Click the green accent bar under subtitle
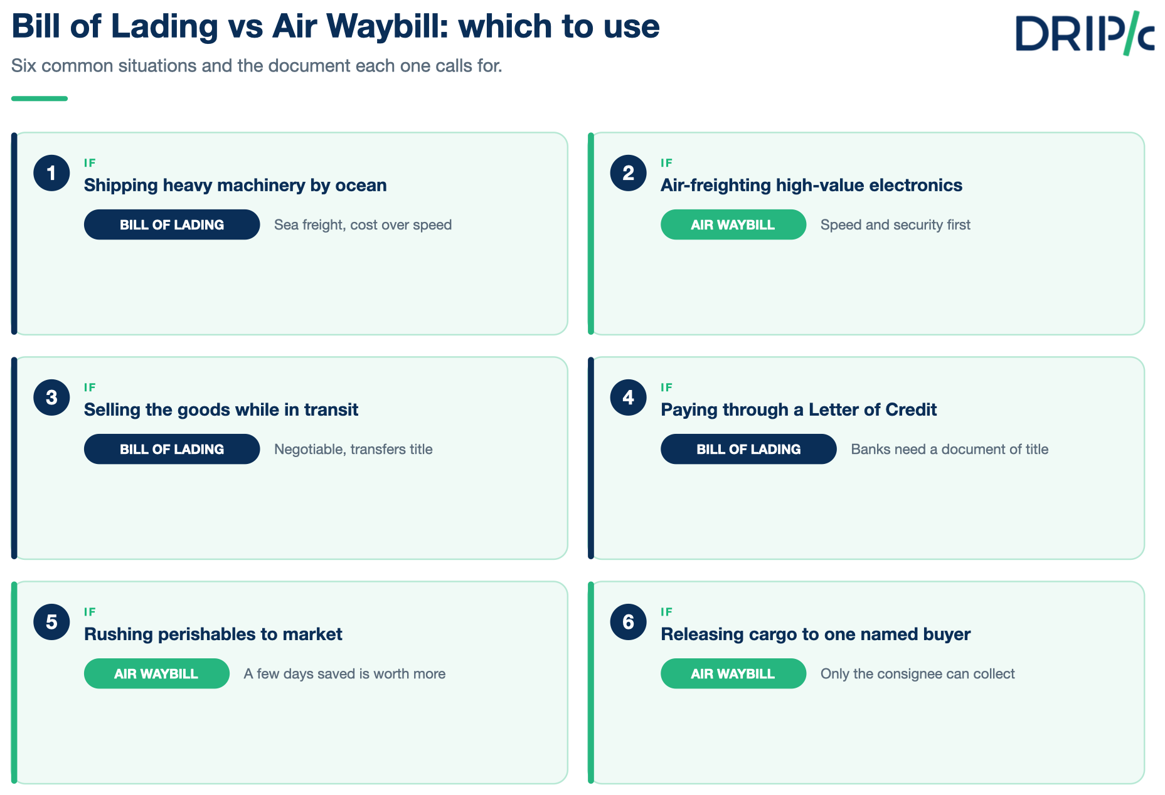The image size is (1165, 795). click(40, 98)
